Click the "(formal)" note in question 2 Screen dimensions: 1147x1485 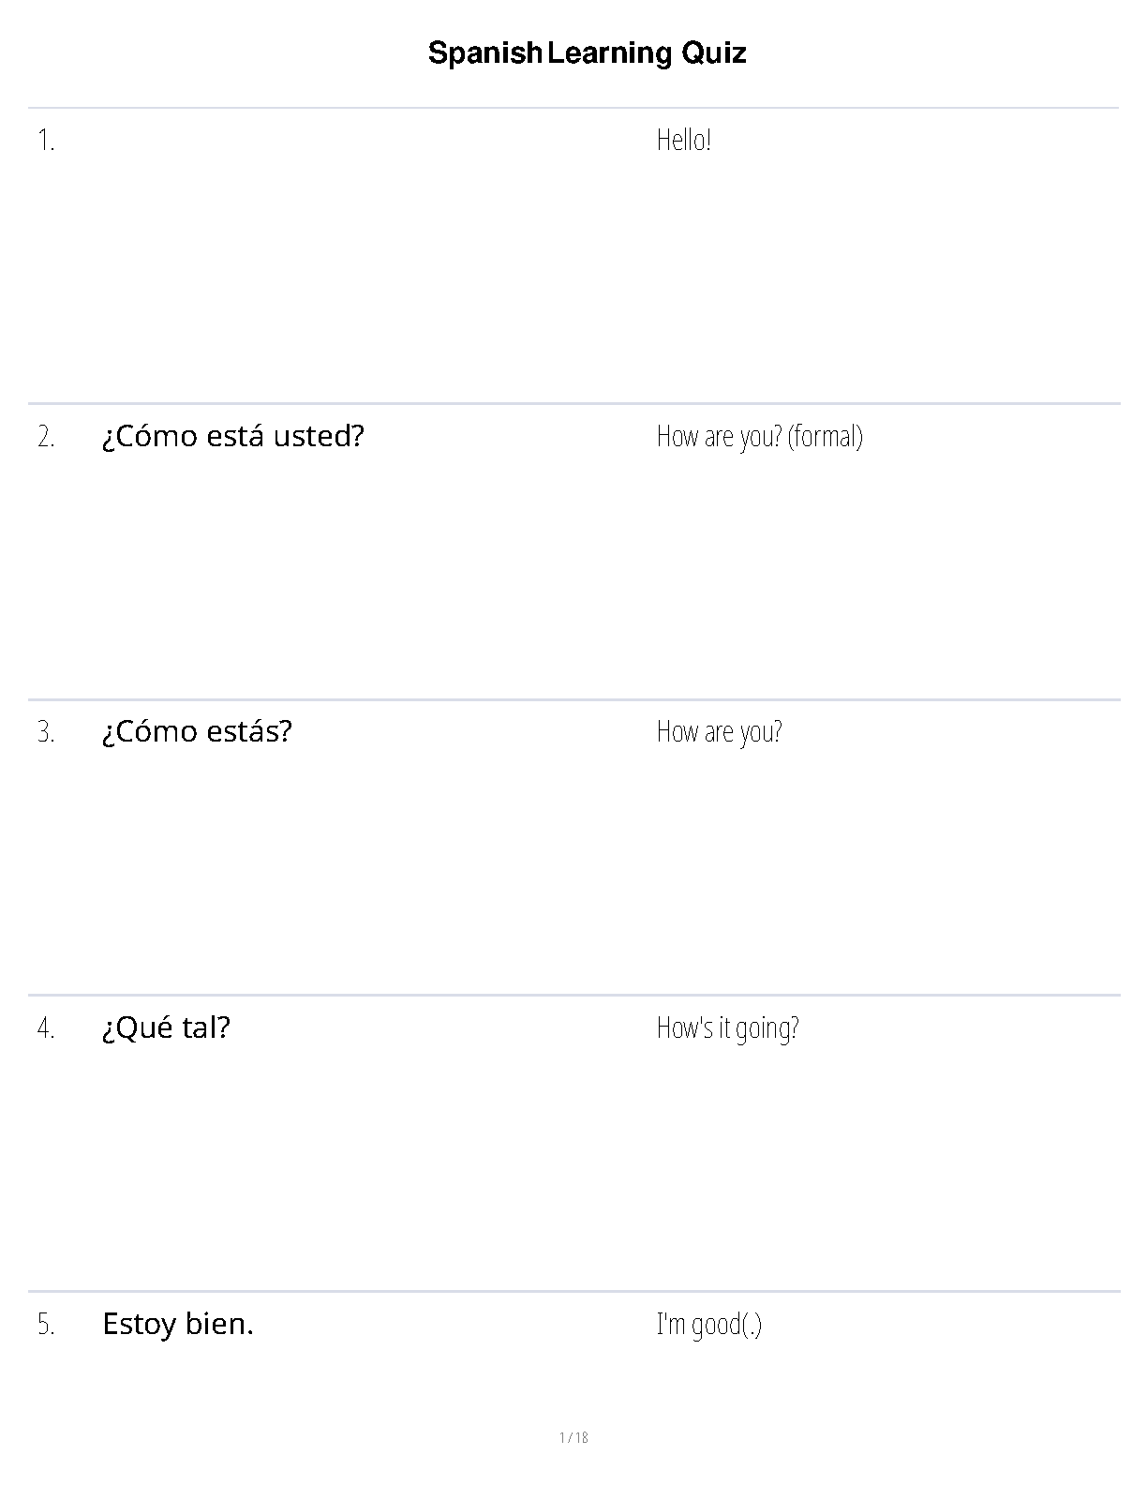tap(825, 437)
